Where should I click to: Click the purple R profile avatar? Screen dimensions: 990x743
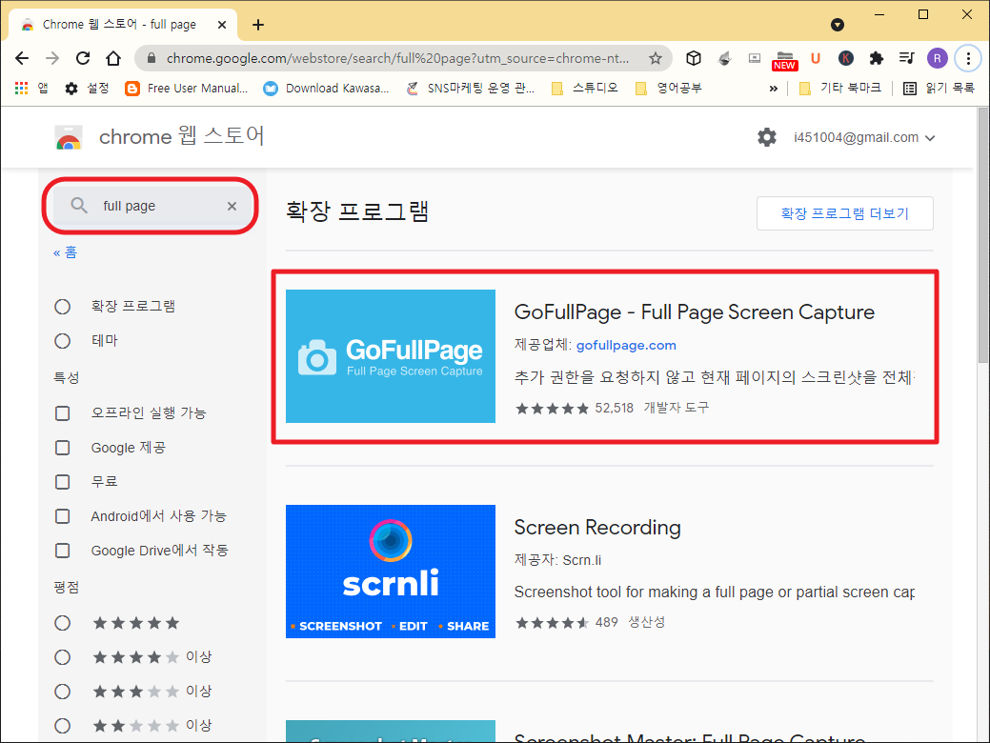[x=936, y=58]
